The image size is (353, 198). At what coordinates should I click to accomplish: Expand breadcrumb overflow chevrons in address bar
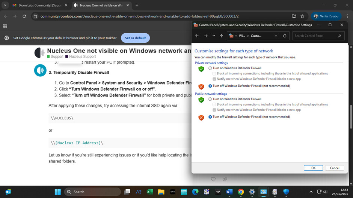pyautogui.click(x=236, y=36)
